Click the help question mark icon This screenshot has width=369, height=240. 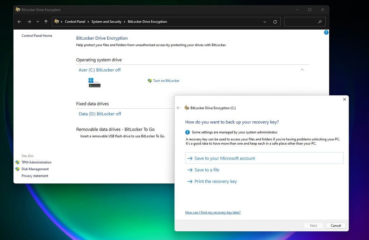(x=326, y=32)
